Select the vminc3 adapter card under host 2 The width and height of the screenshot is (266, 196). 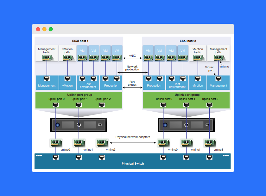pyautogui.click(x=209, y=143)
